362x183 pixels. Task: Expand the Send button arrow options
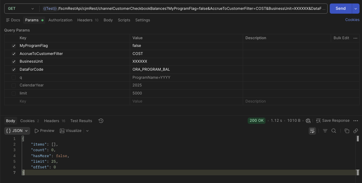pyautogui.click(x=356, y=8)
